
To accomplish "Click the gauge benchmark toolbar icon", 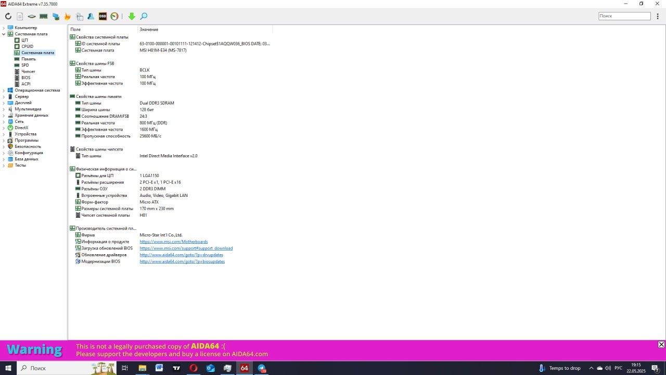I will (114, 17).
